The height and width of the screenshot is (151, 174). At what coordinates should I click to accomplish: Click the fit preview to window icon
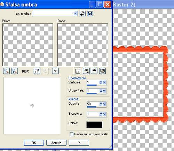click(37, 71)
